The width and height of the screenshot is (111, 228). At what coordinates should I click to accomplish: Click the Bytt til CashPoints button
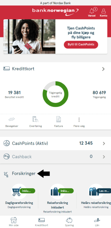tap(81, 45)
